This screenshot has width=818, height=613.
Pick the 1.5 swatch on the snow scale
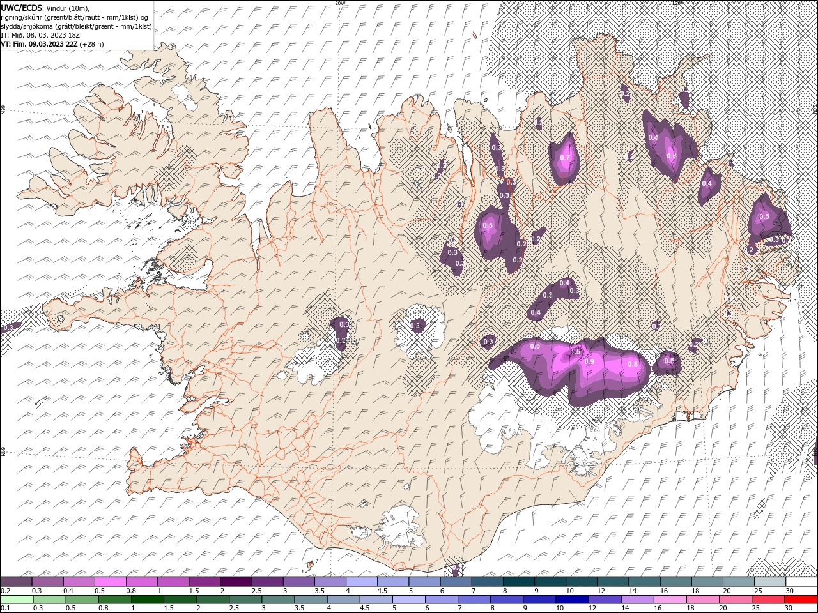pos(204,581)
